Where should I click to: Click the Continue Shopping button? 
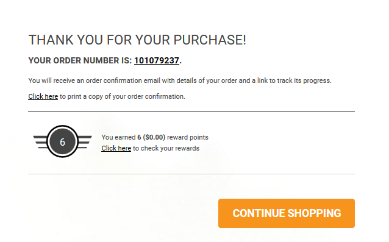point(287,213)
